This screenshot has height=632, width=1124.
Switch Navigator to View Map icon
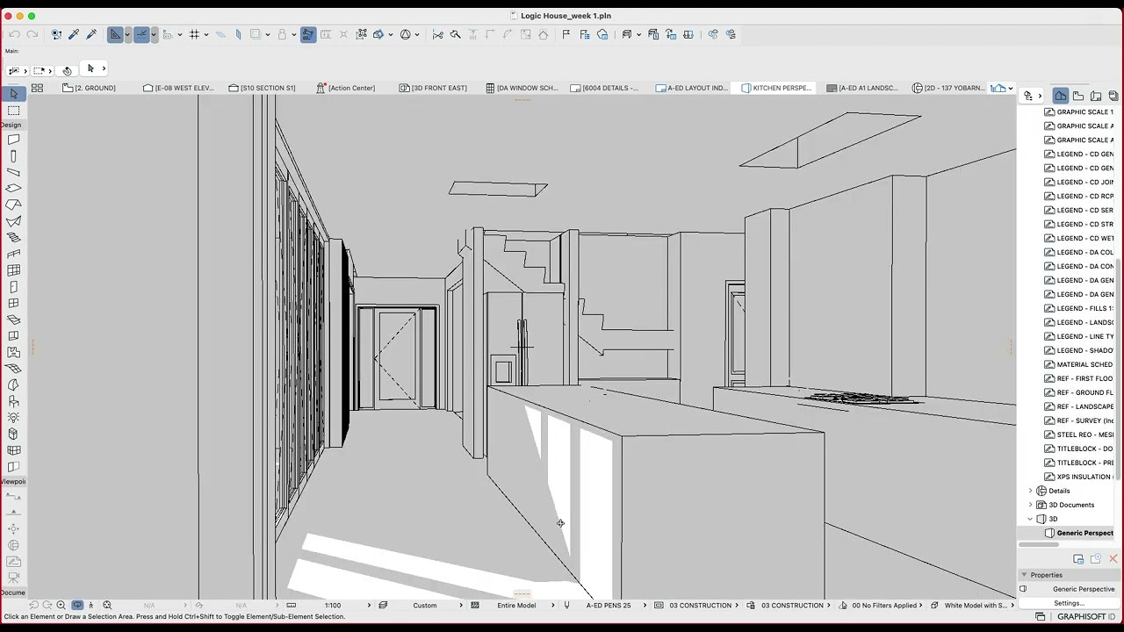tap(1078, 96)
